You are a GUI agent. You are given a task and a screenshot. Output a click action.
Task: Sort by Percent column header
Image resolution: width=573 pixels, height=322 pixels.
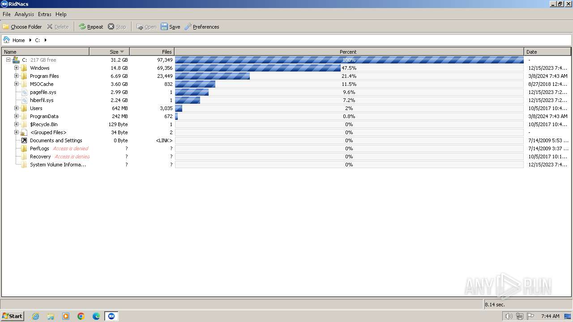(x=349, y=52)
